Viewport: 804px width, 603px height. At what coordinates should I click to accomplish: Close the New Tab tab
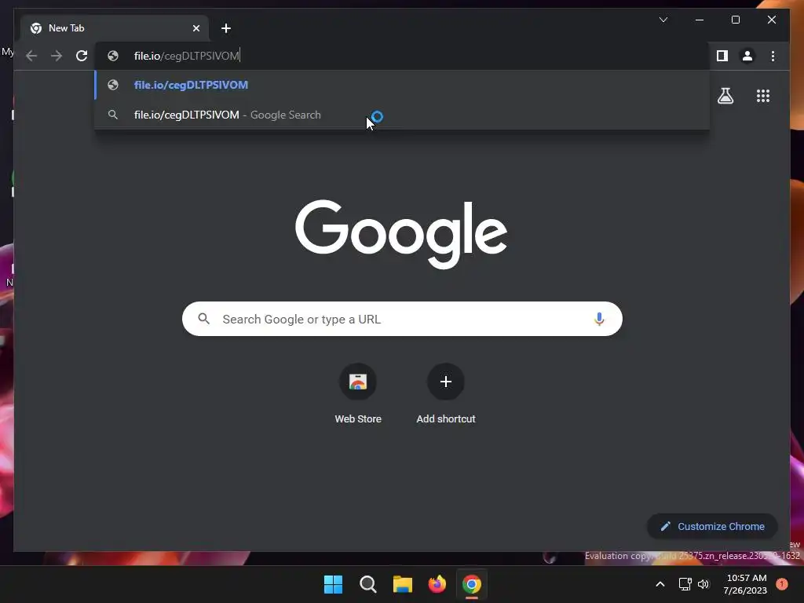(196, 28)
